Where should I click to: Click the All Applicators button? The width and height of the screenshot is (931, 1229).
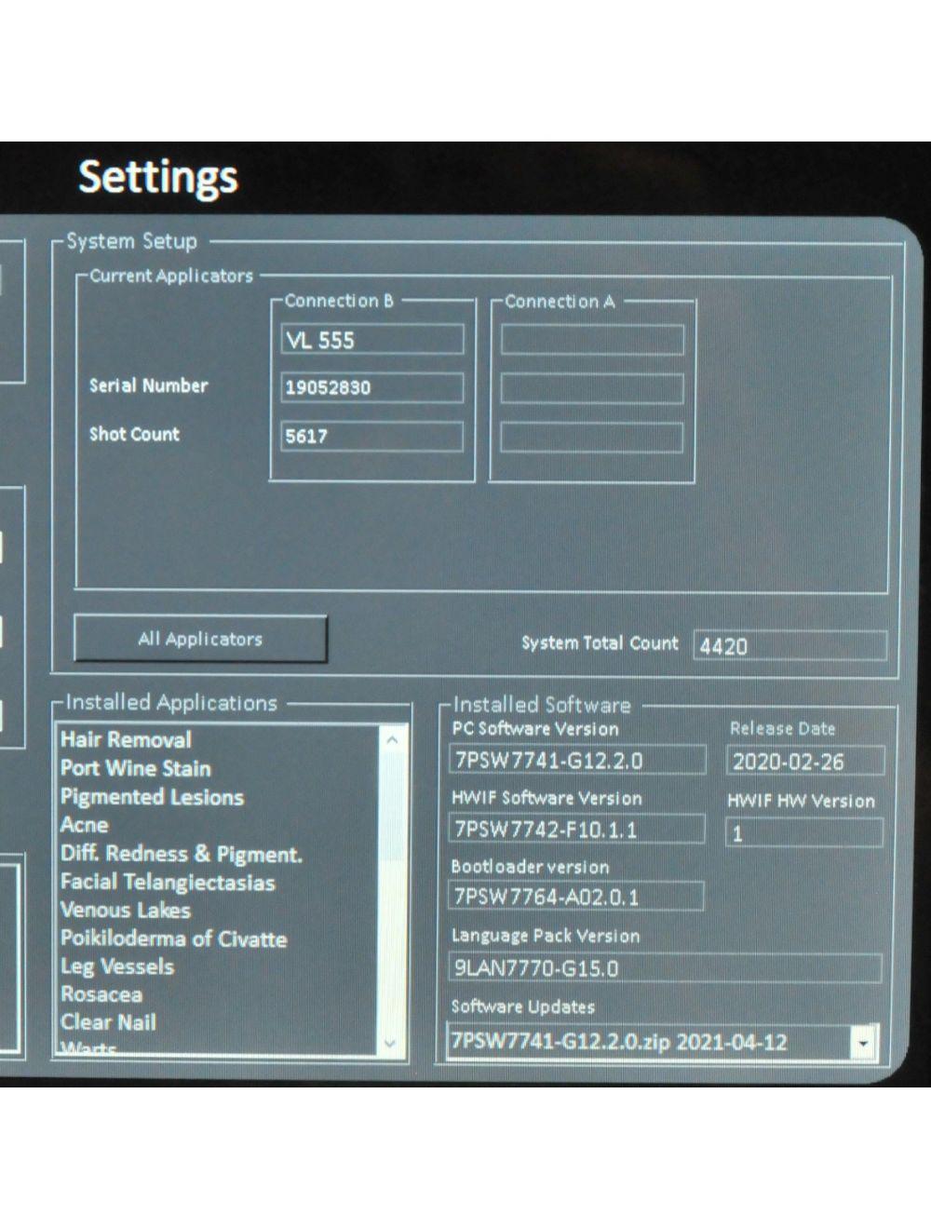pos(200,639)
